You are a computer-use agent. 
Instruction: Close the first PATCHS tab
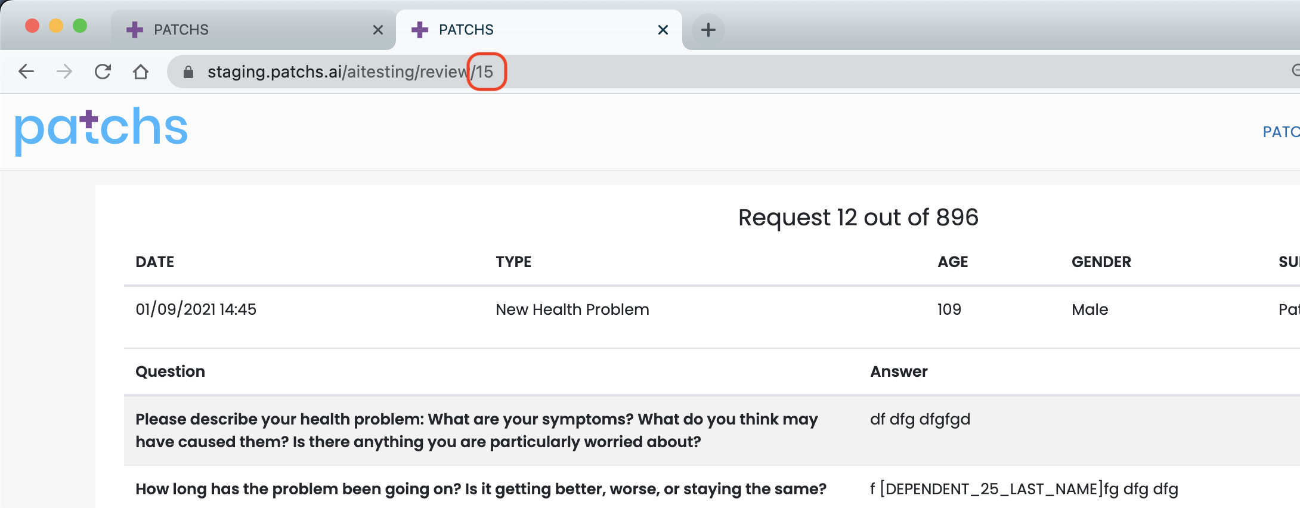pyautogui.click(x=377, y=30)
